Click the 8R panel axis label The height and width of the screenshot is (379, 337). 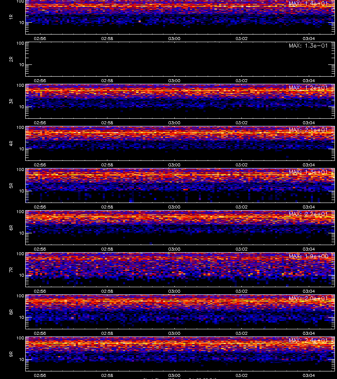(x=11, y=312)
